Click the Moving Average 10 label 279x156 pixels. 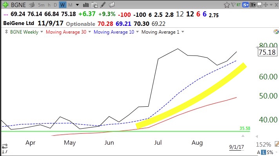pos(114,32)
